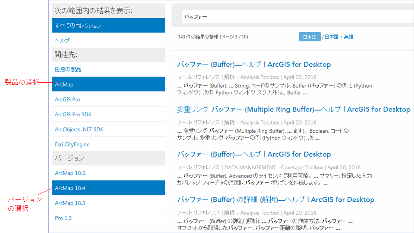Click the '次の範囲内の結果を表示:' heading
Viewport: 414px width, 233px height.
click(x=93, y=11)
